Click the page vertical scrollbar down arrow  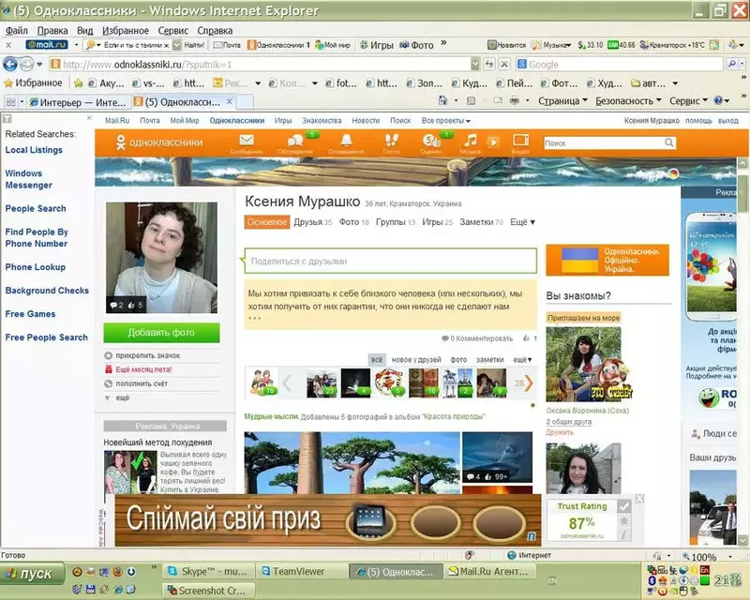point(742,541)
